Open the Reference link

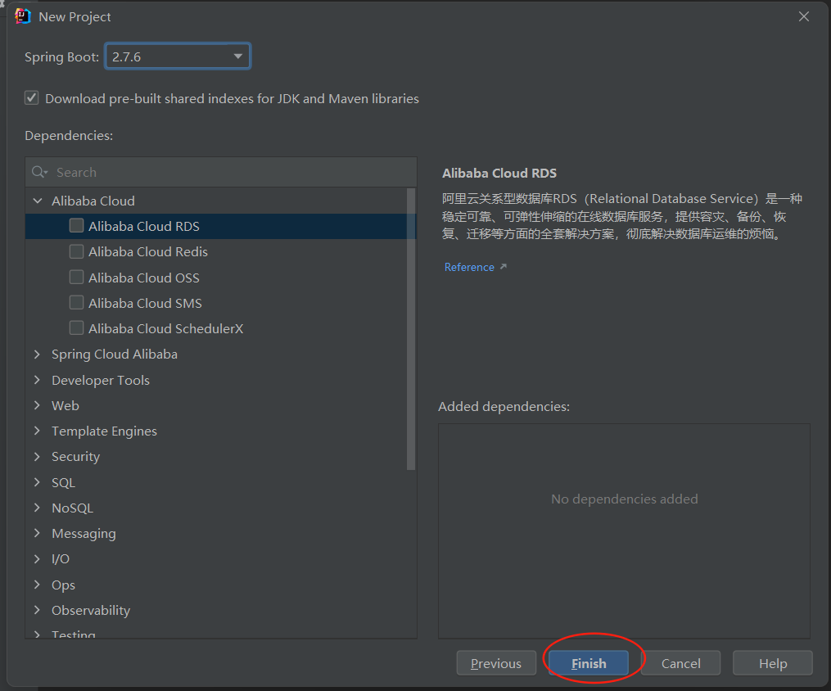pyautogui.click(x=469, y=267)
